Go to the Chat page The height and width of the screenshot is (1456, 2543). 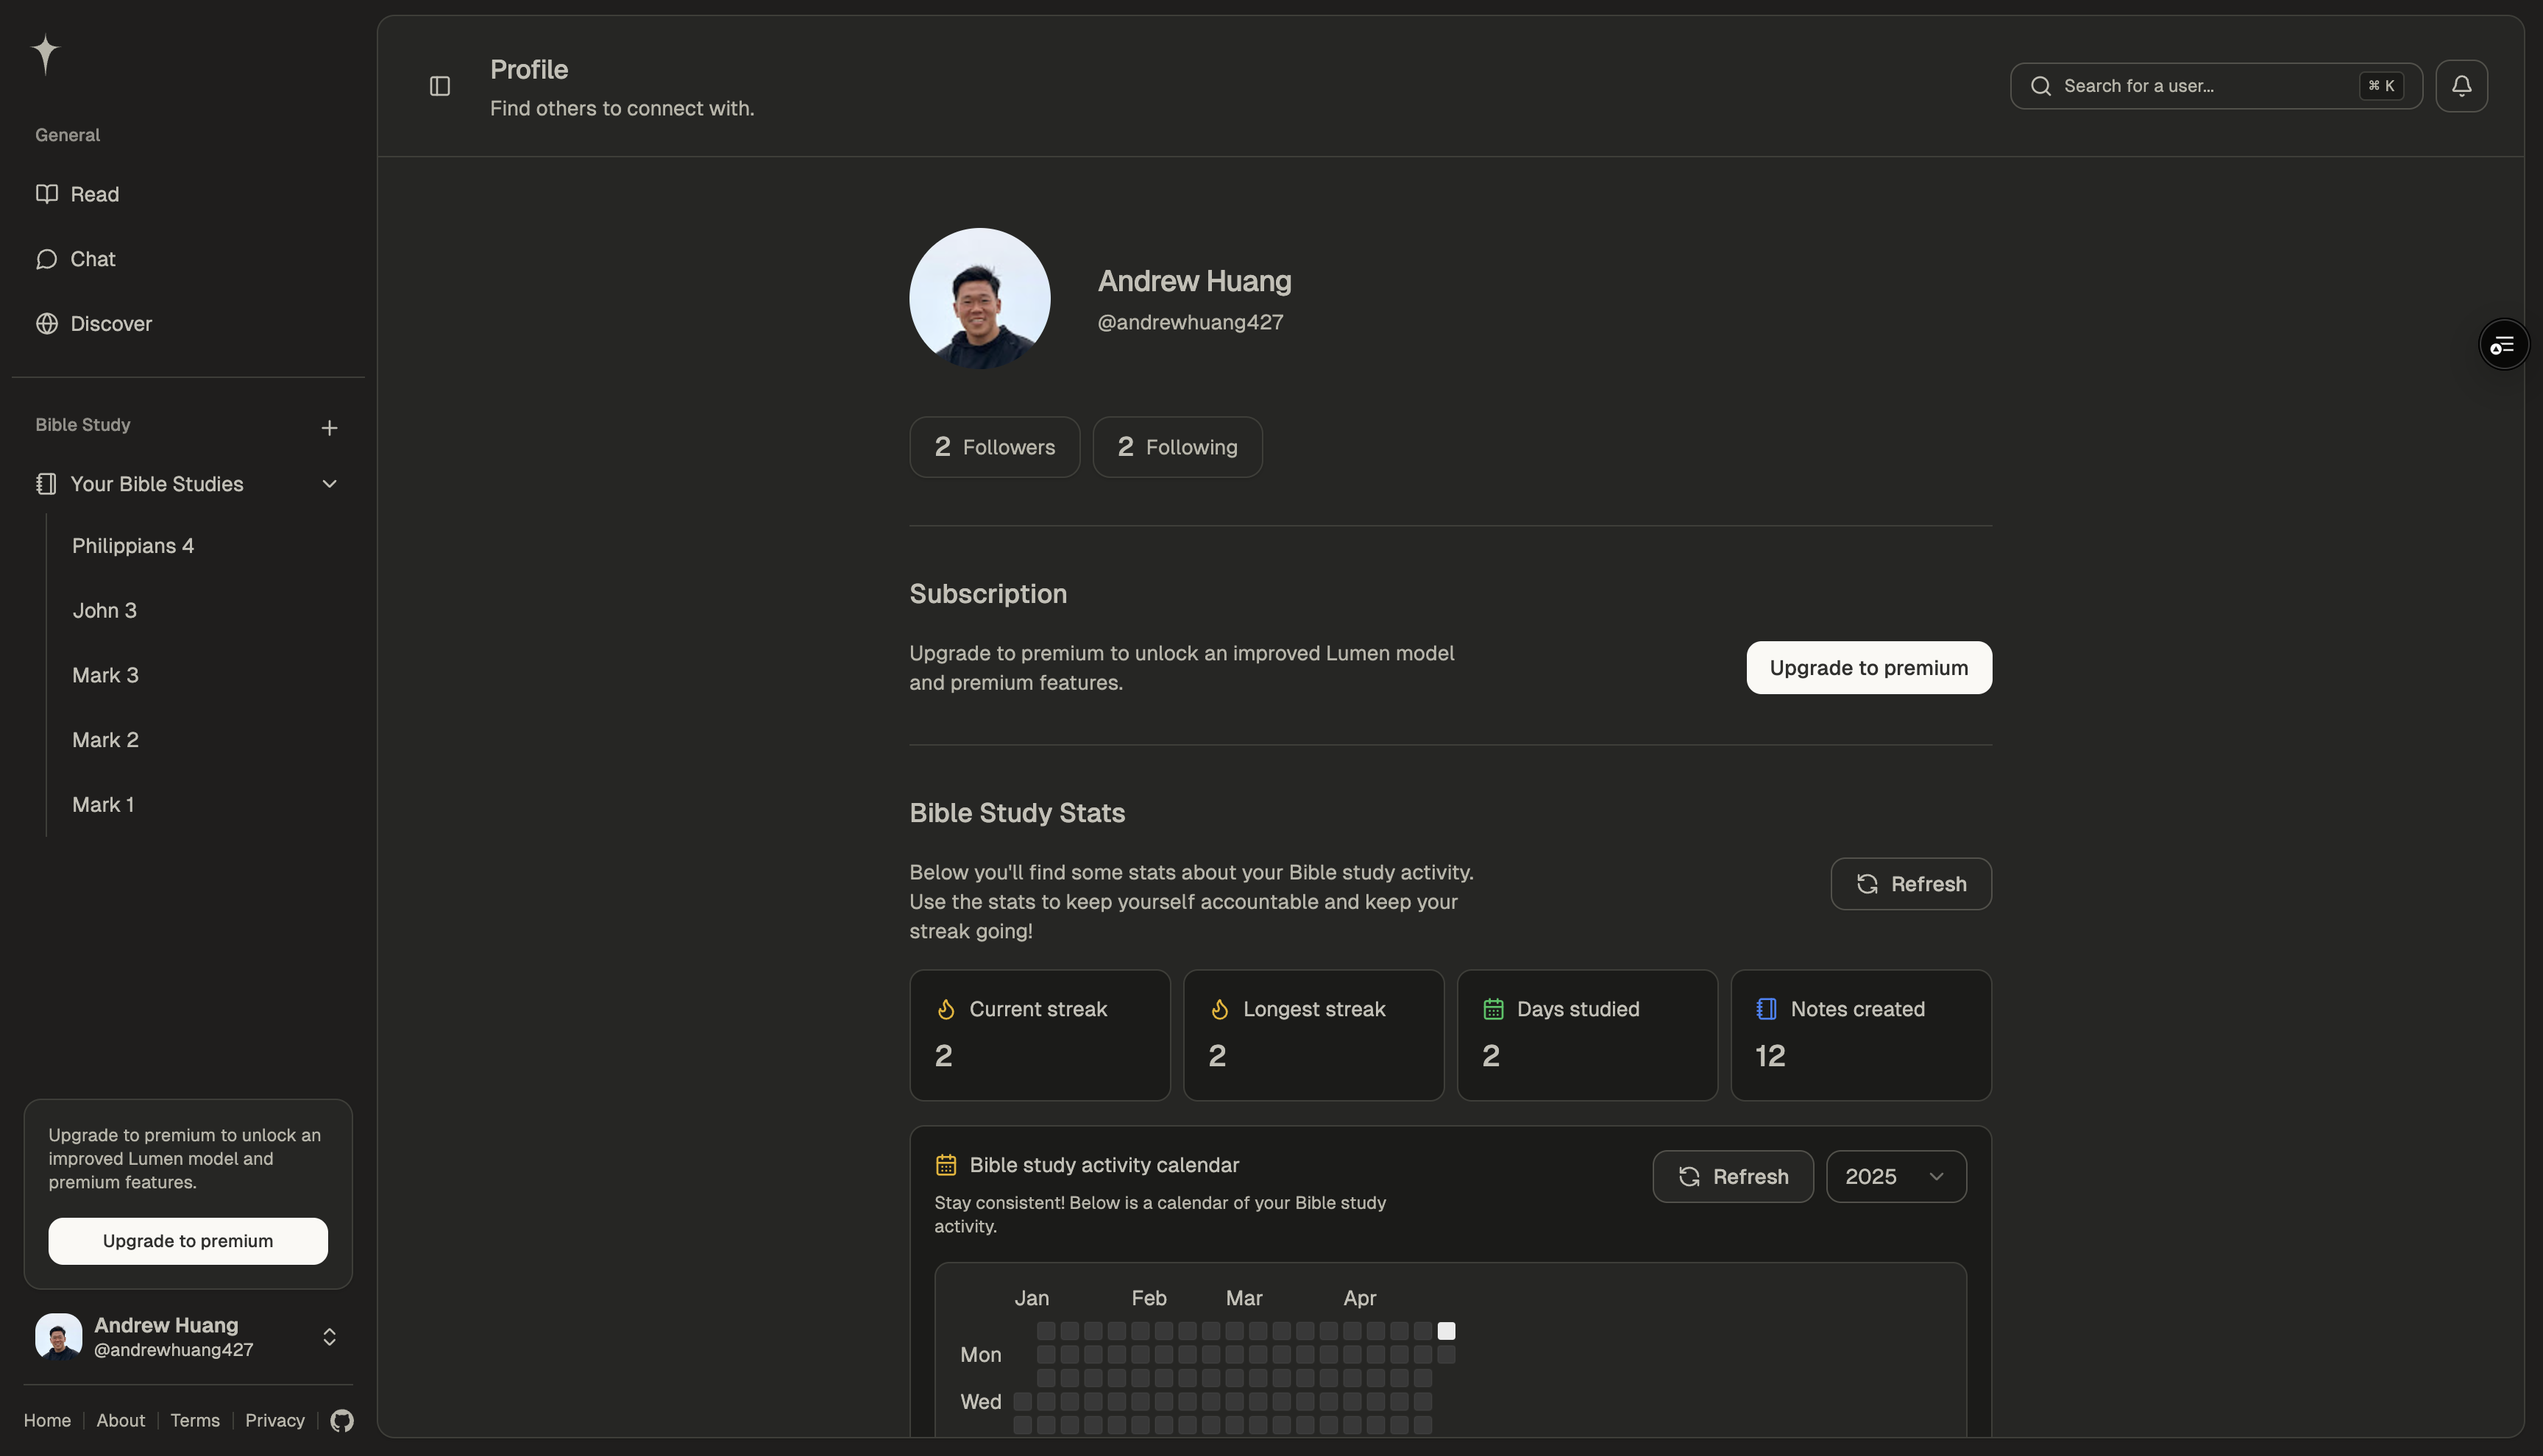point(92,259)
